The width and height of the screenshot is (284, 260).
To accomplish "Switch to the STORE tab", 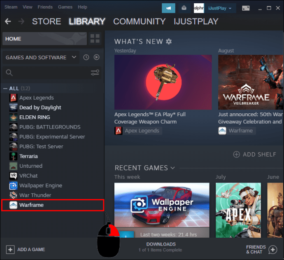I will 47,21.
